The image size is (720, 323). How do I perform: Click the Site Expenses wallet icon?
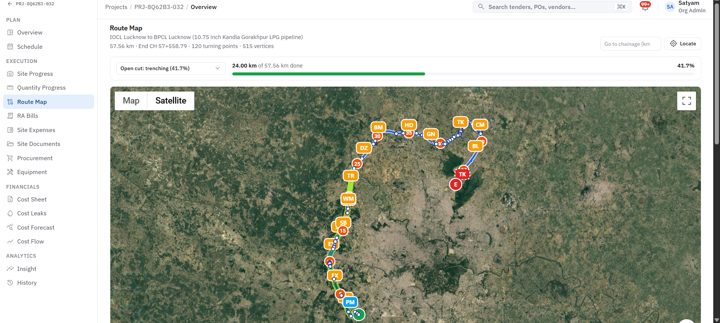tap(10, 130)
